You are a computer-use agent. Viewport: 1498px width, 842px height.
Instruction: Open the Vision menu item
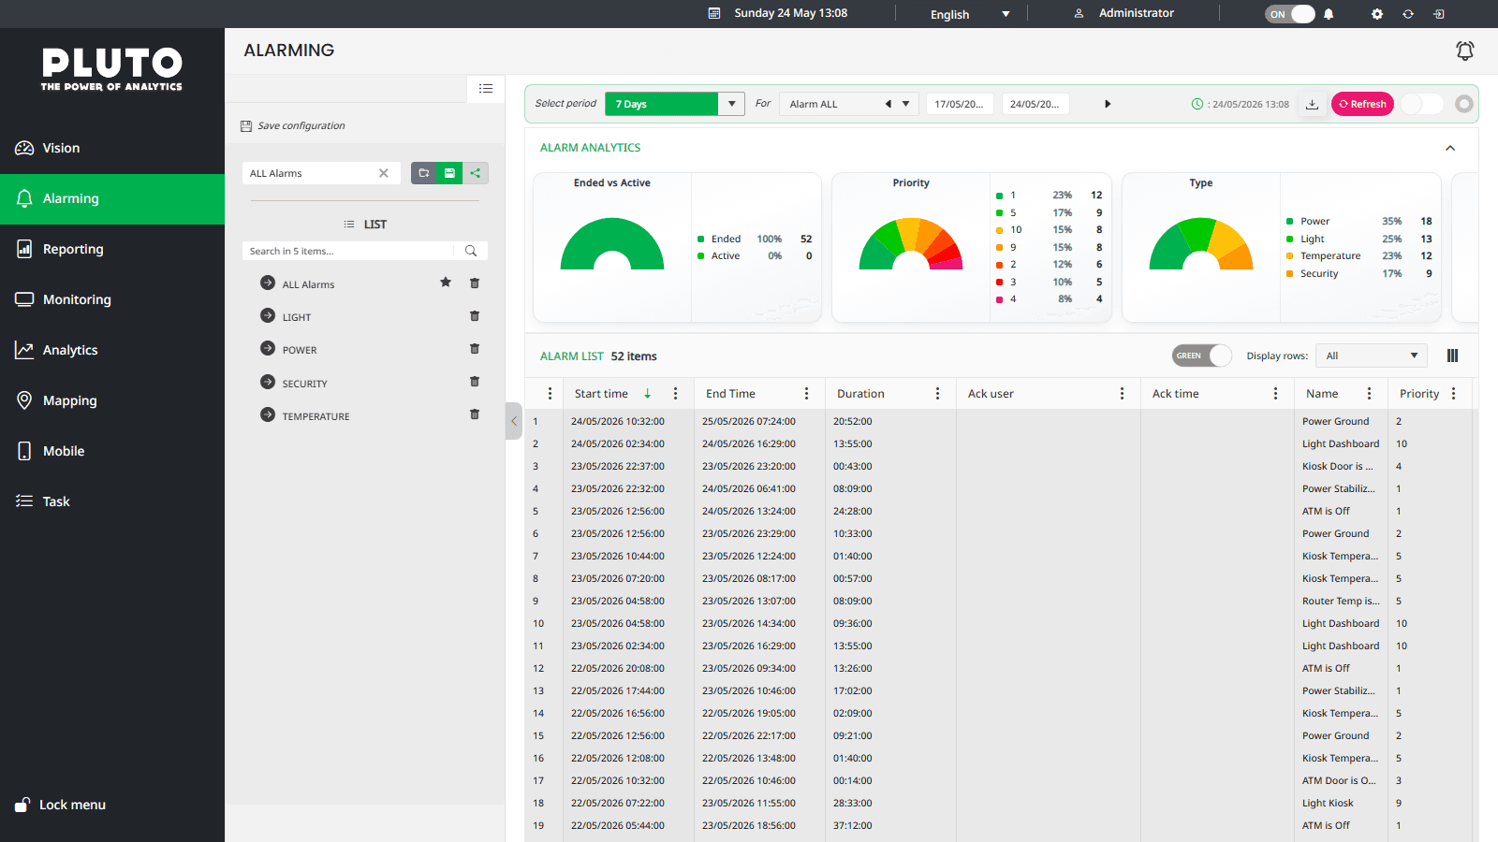[112, 148]
